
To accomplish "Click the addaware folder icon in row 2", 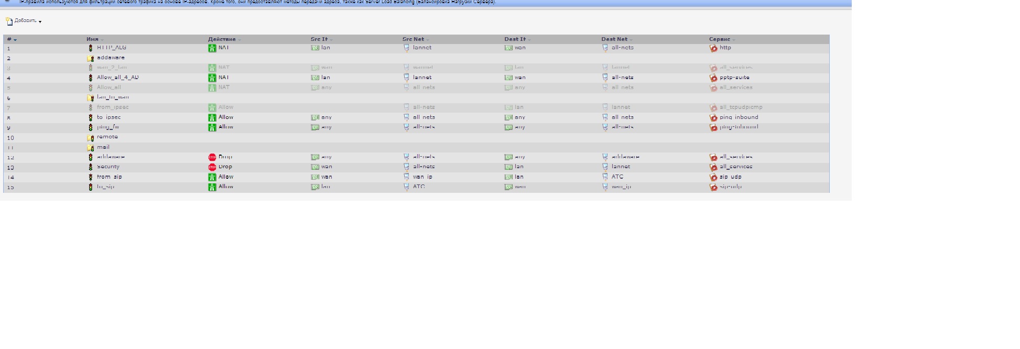I will tap(90, 58).
